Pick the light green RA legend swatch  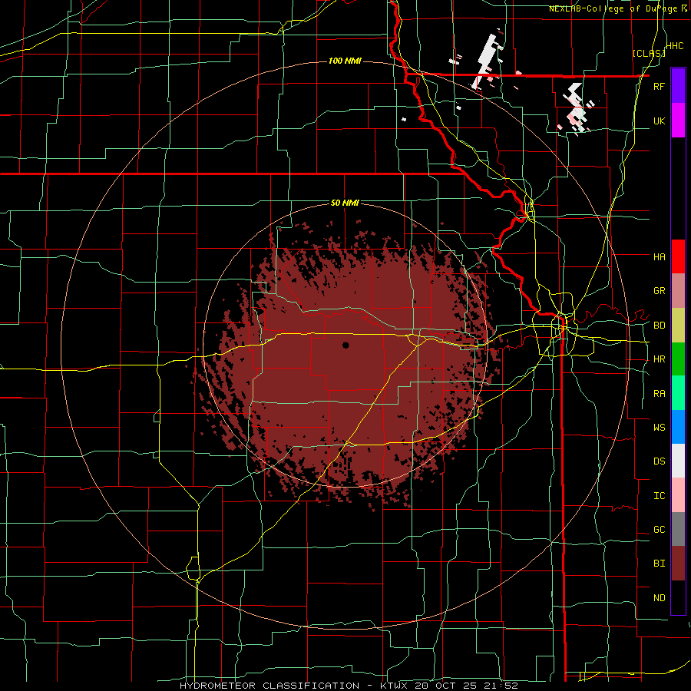pos(678,393)
